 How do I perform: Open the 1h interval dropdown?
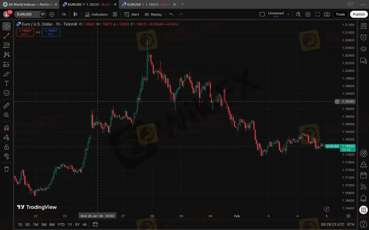coord(64,14)
